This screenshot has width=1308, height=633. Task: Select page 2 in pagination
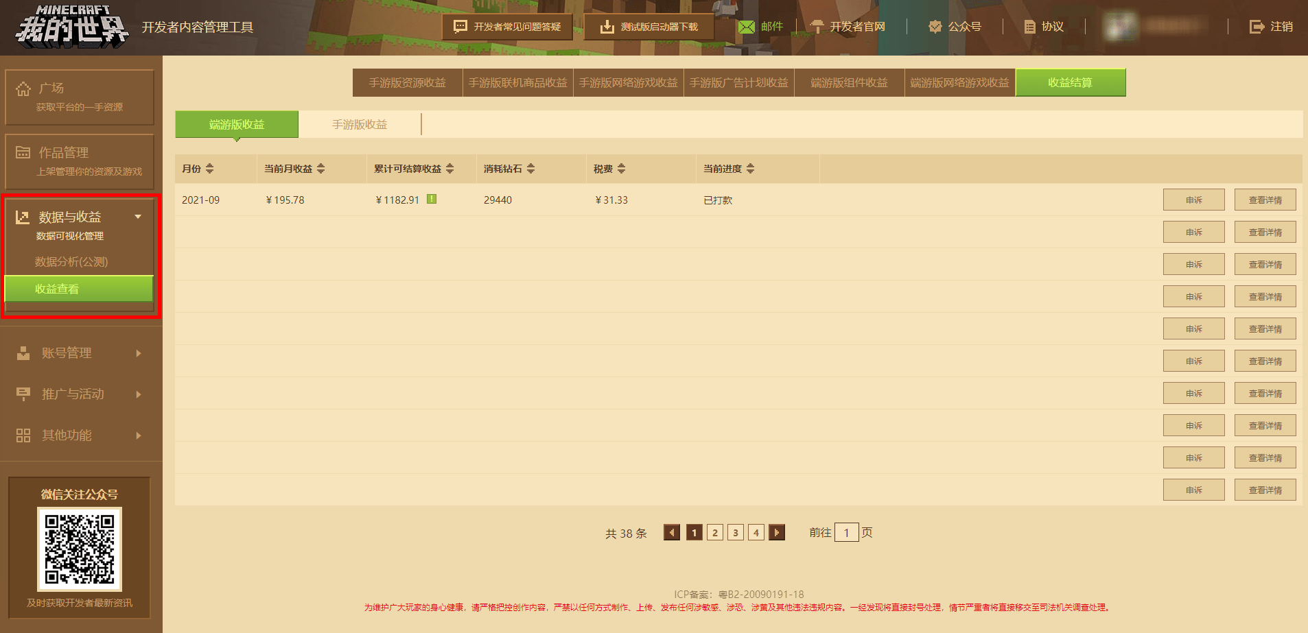715,532
